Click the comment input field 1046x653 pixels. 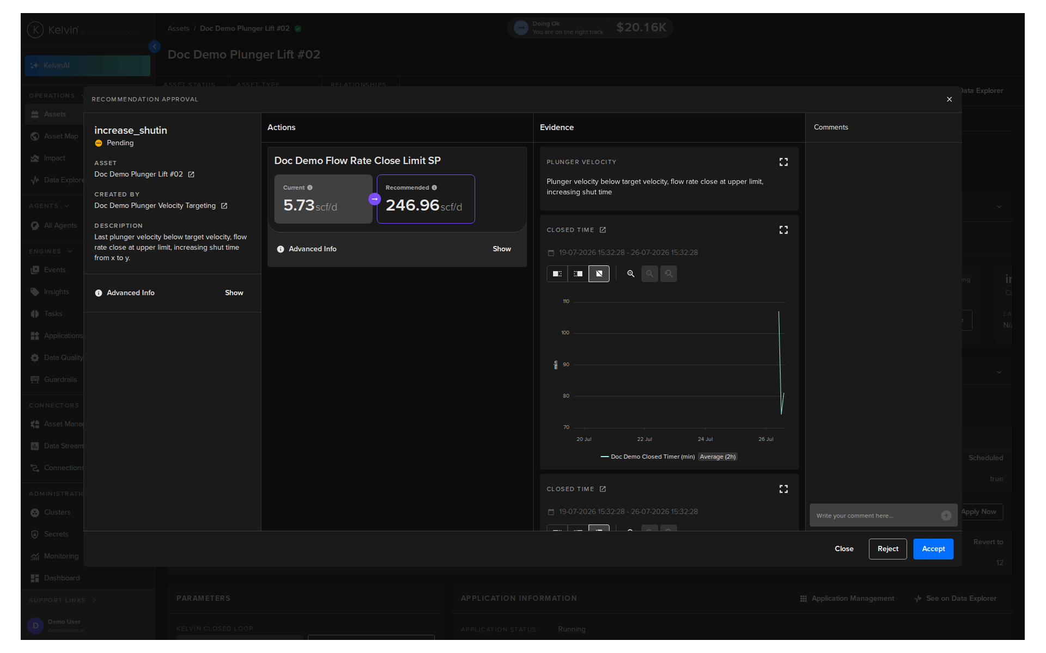click(875, 516)
